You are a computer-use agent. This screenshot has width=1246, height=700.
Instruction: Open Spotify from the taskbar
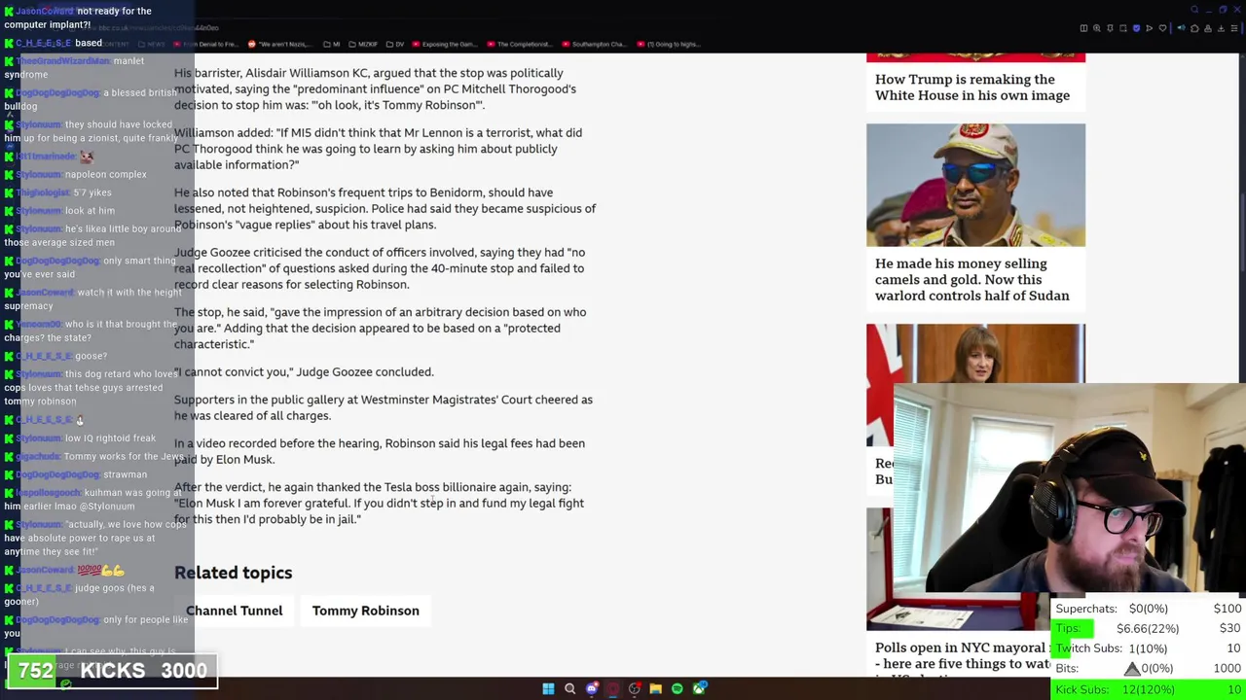click(678, 689)
